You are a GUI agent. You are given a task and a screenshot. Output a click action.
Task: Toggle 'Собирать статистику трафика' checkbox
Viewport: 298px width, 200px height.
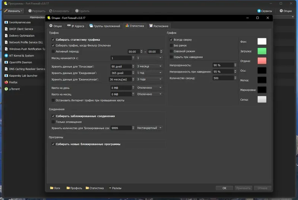pyautogui.click(x=53, y=40)
